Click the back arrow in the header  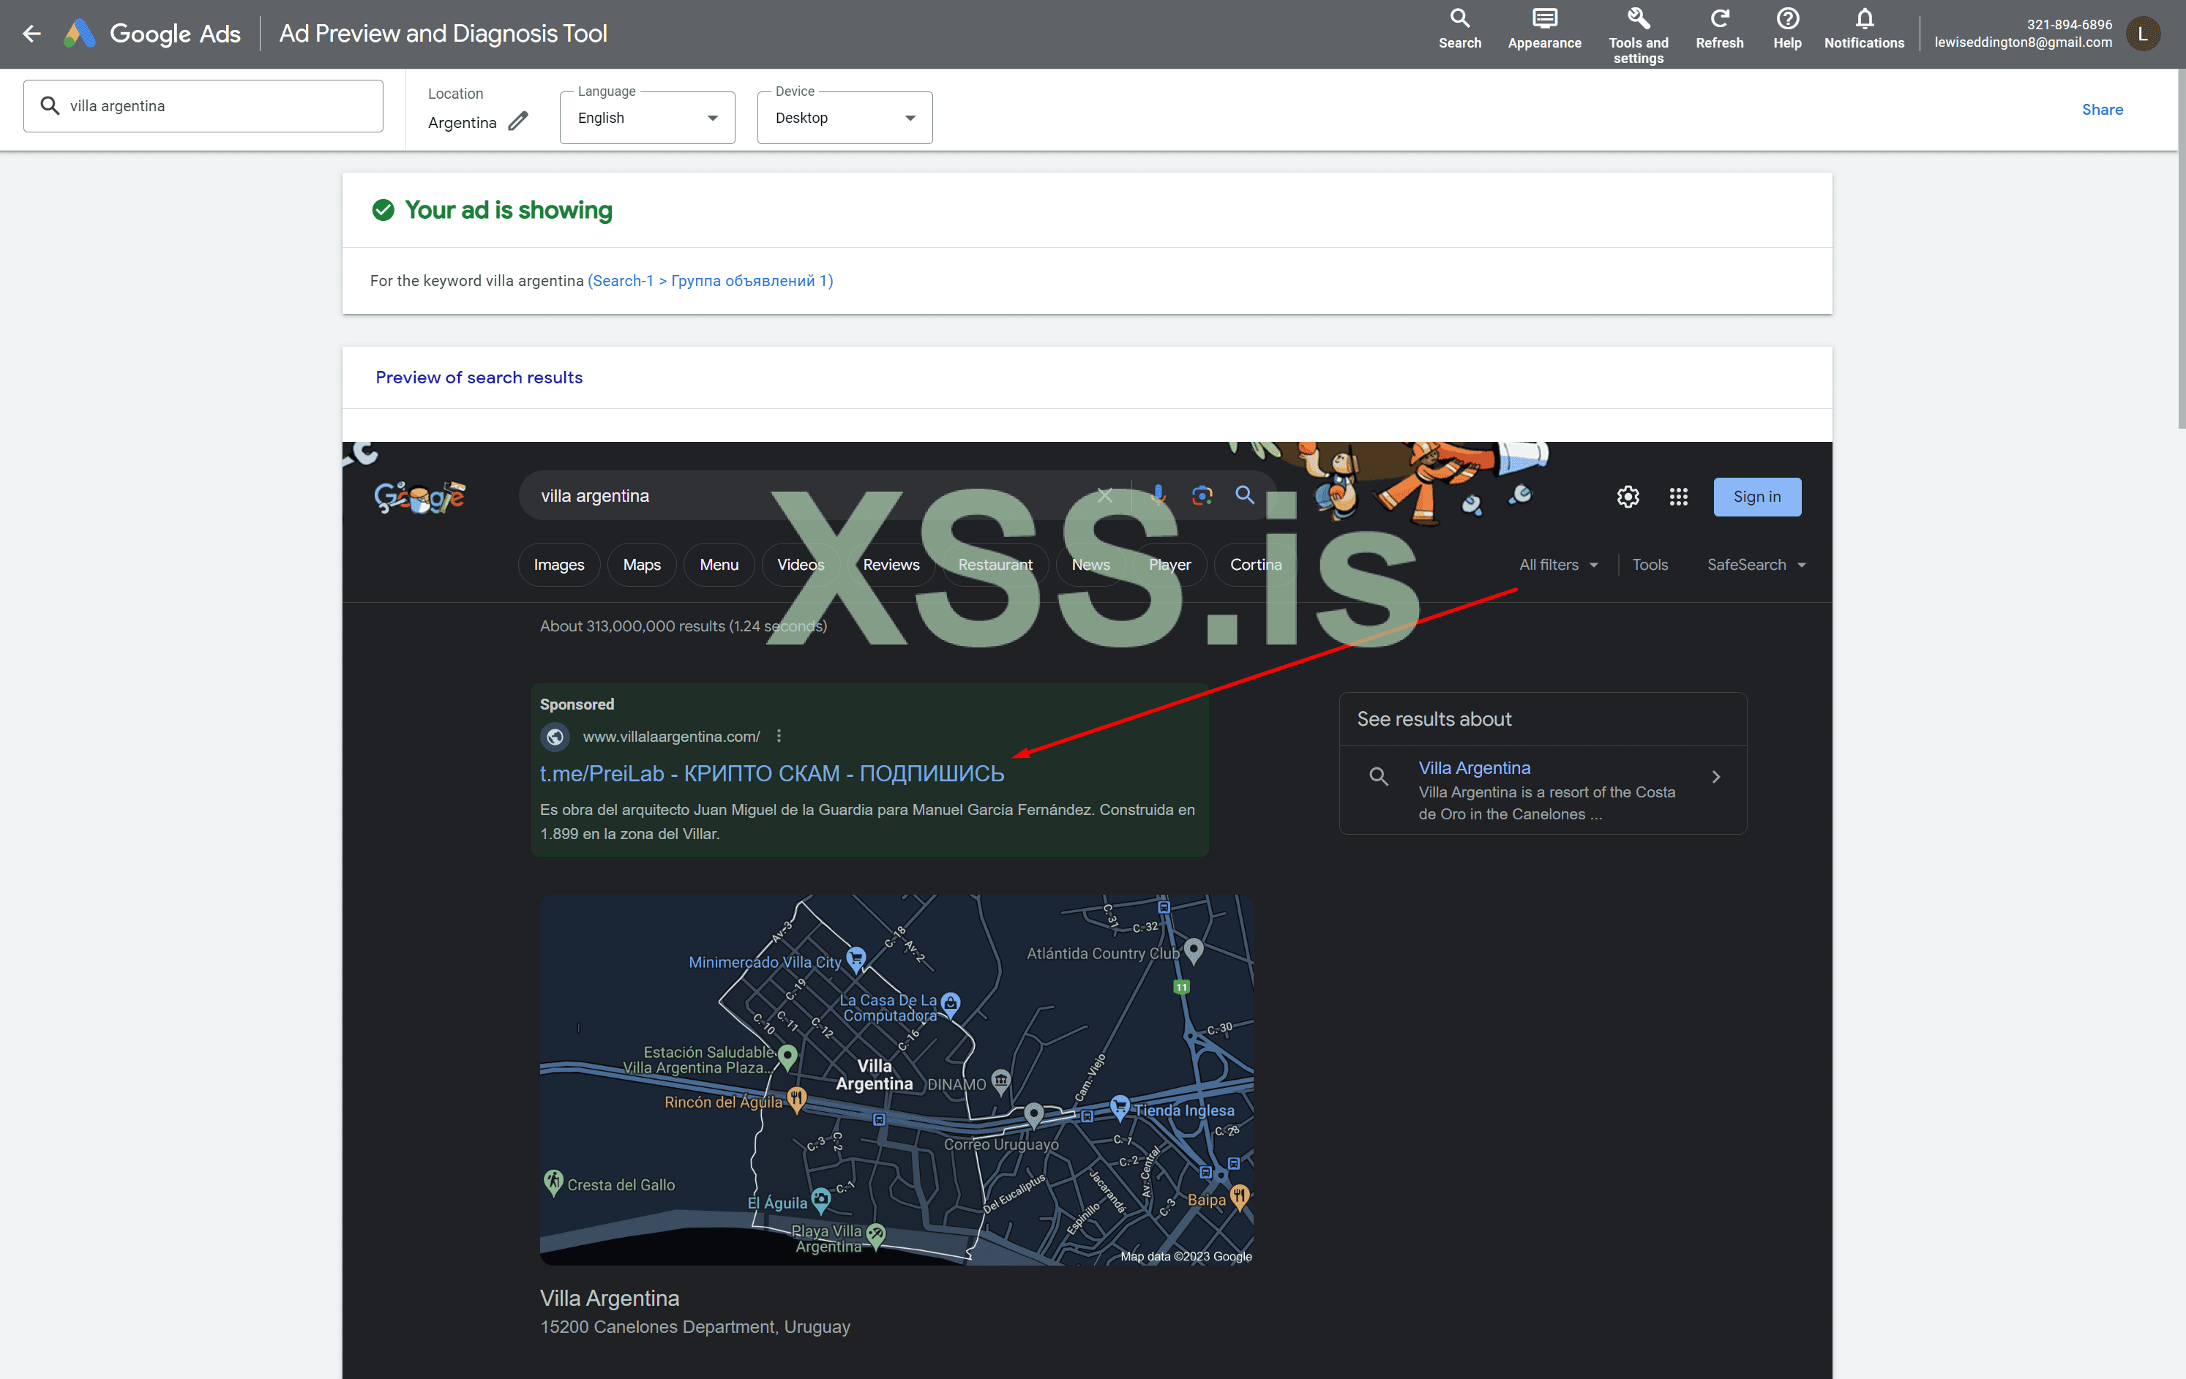click(x=31, y=34)
